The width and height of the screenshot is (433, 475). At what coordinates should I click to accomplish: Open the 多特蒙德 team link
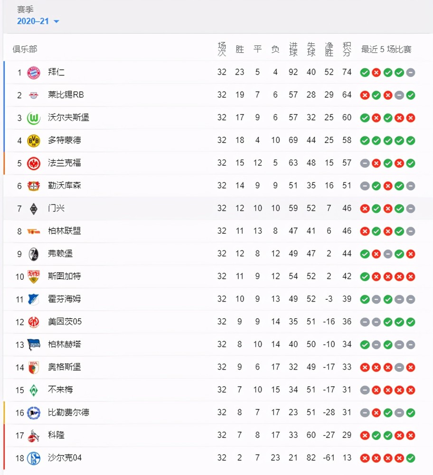[65, 140]
